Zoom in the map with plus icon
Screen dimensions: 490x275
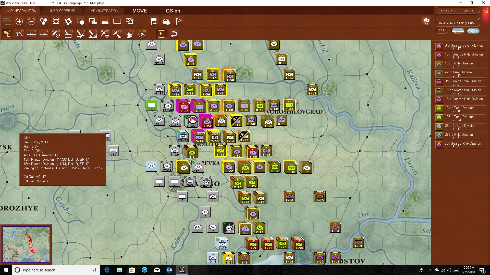(x=19, y=21)
